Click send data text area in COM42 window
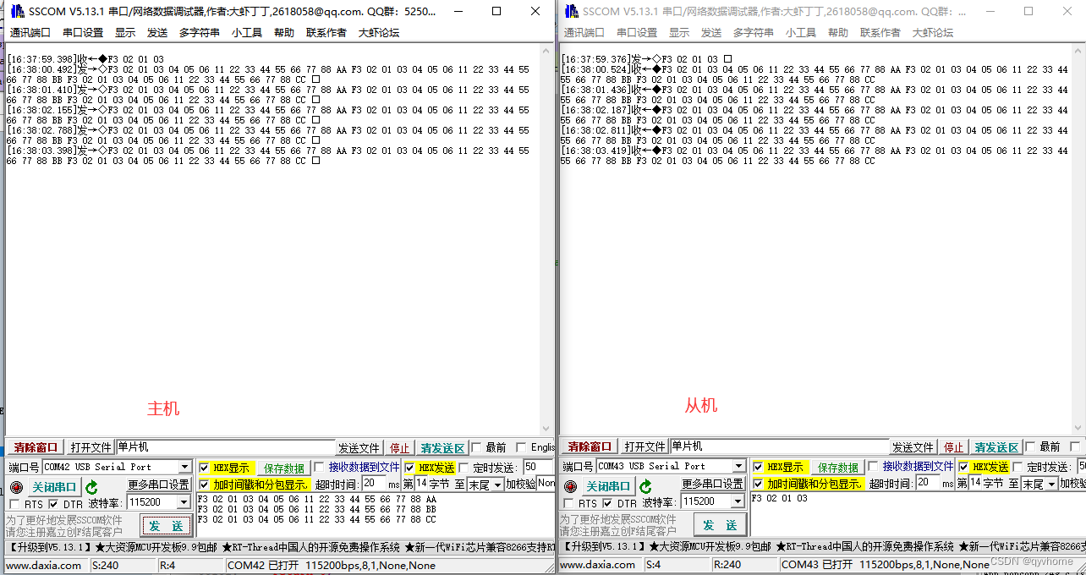The image size is (1086, 575). (x=376, y=516)
